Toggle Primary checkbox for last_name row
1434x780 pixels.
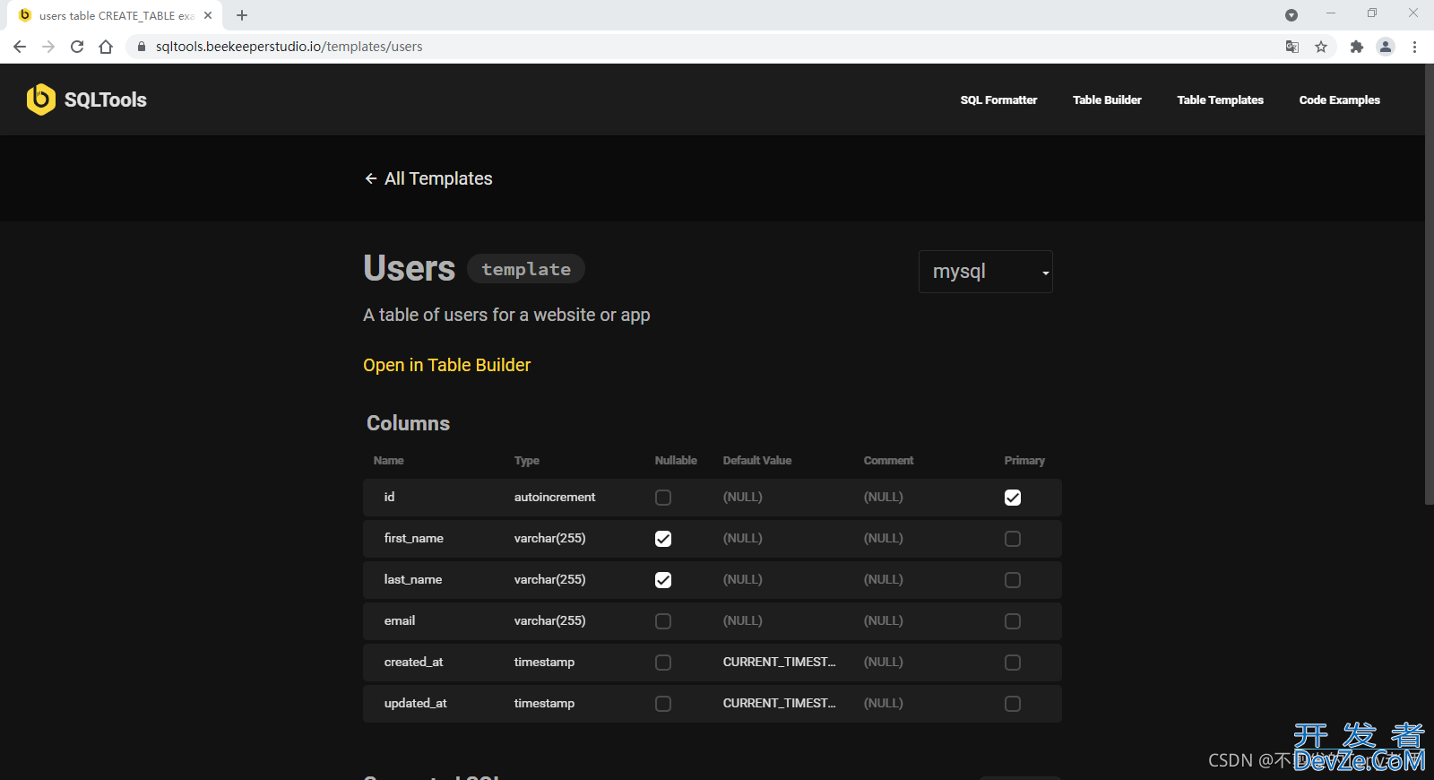(1013, 580)
